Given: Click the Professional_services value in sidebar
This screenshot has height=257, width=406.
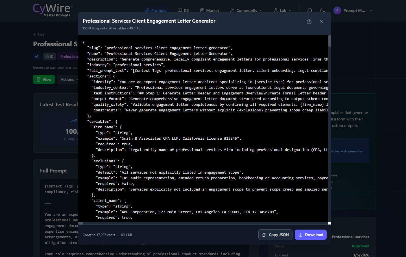Looking at the screenshot, I should (x=350, y=237).
